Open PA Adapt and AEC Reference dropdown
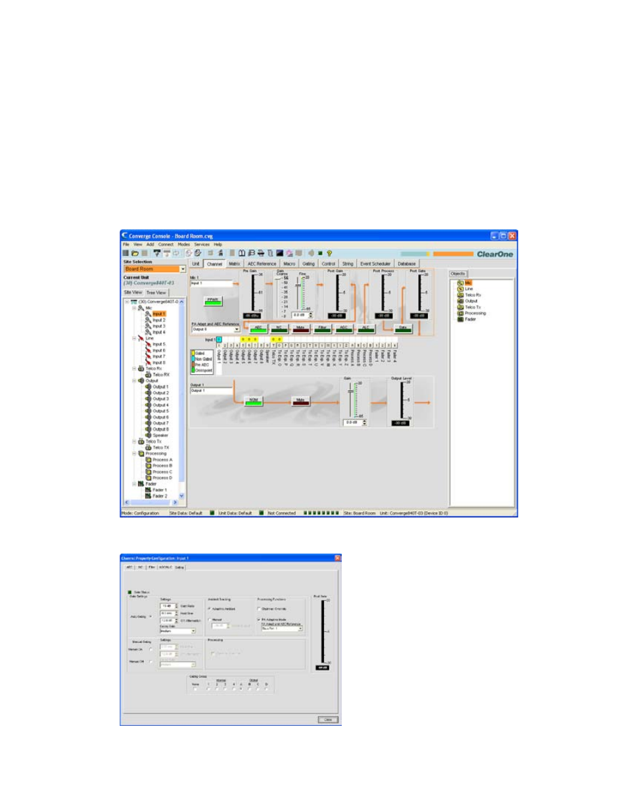 click(237, 329)
